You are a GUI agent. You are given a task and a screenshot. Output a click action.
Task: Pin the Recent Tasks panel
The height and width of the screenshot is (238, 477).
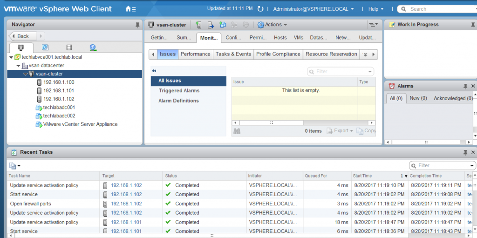pos(465,152)
